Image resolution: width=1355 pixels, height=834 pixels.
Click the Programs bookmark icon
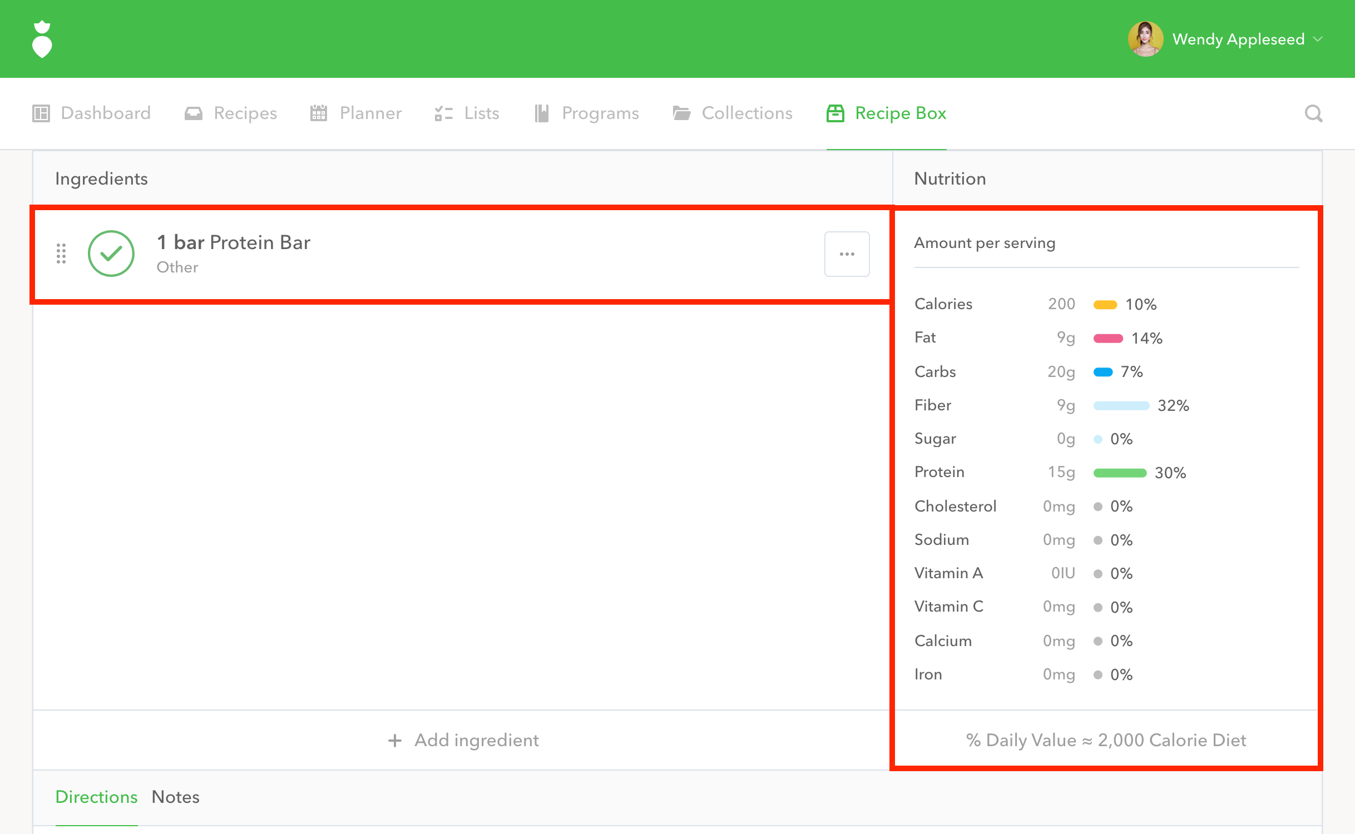tap(541, 113)
